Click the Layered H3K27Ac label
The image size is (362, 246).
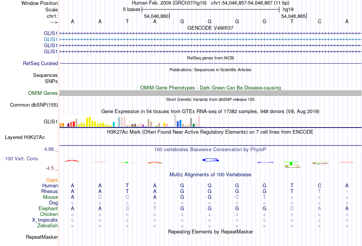point(25,137)
